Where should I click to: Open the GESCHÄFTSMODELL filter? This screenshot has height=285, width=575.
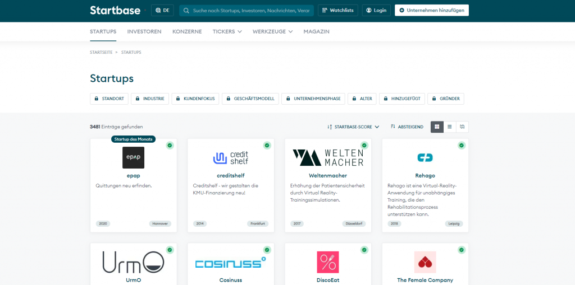click(x=250, y=99)
